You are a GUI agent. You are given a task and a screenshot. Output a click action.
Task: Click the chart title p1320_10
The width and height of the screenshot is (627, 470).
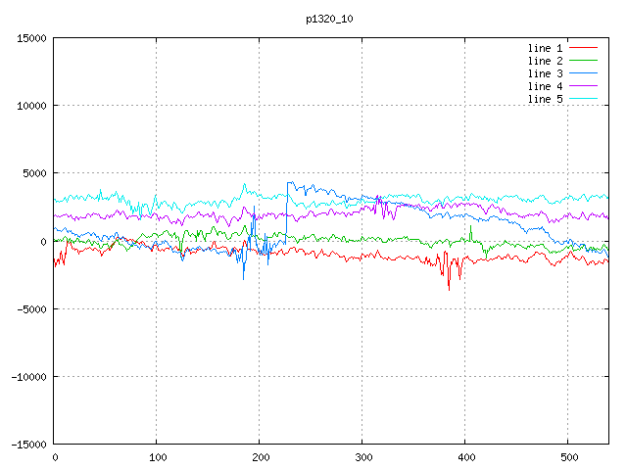(x=328, y=18)
